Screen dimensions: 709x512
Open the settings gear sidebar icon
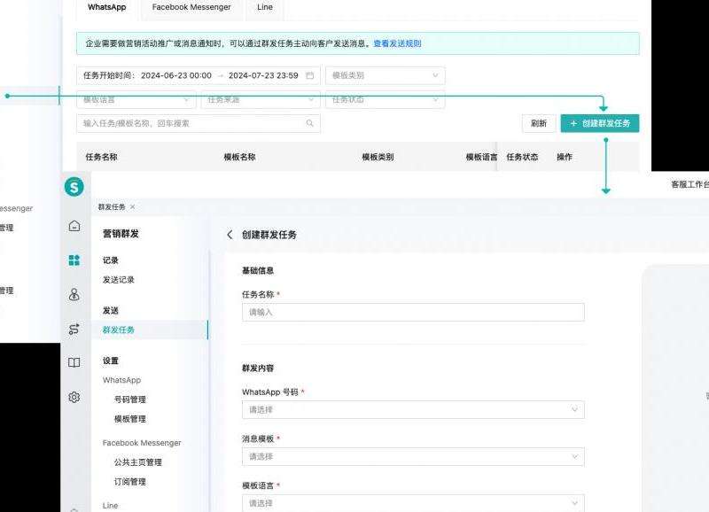click(74, 397)
